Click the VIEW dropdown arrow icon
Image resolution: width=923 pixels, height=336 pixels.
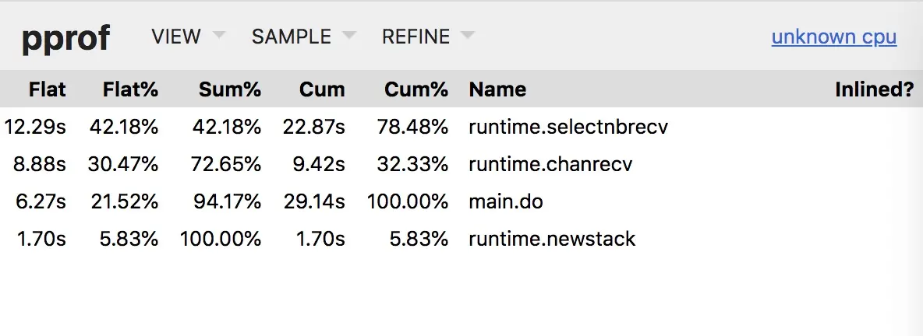click(x=218, y=35)
